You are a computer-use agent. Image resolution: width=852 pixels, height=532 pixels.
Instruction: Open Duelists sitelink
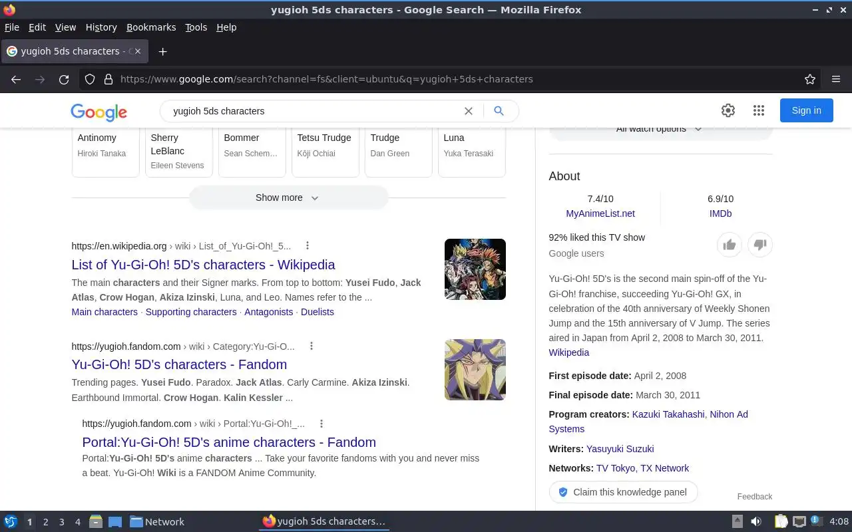(x=318, y=312)
